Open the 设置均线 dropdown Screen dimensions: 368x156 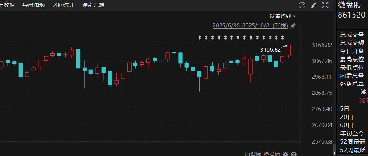[283, 16]
